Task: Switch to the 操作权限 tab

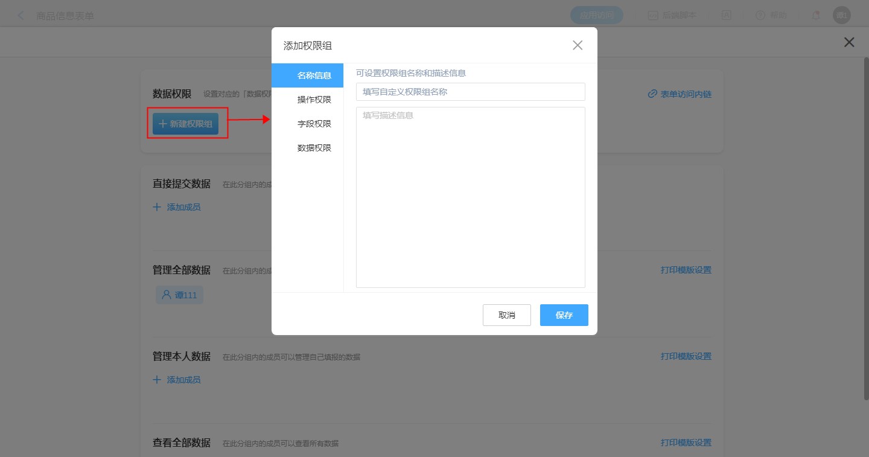Action: pyautogui.click(x=308, y=100)
